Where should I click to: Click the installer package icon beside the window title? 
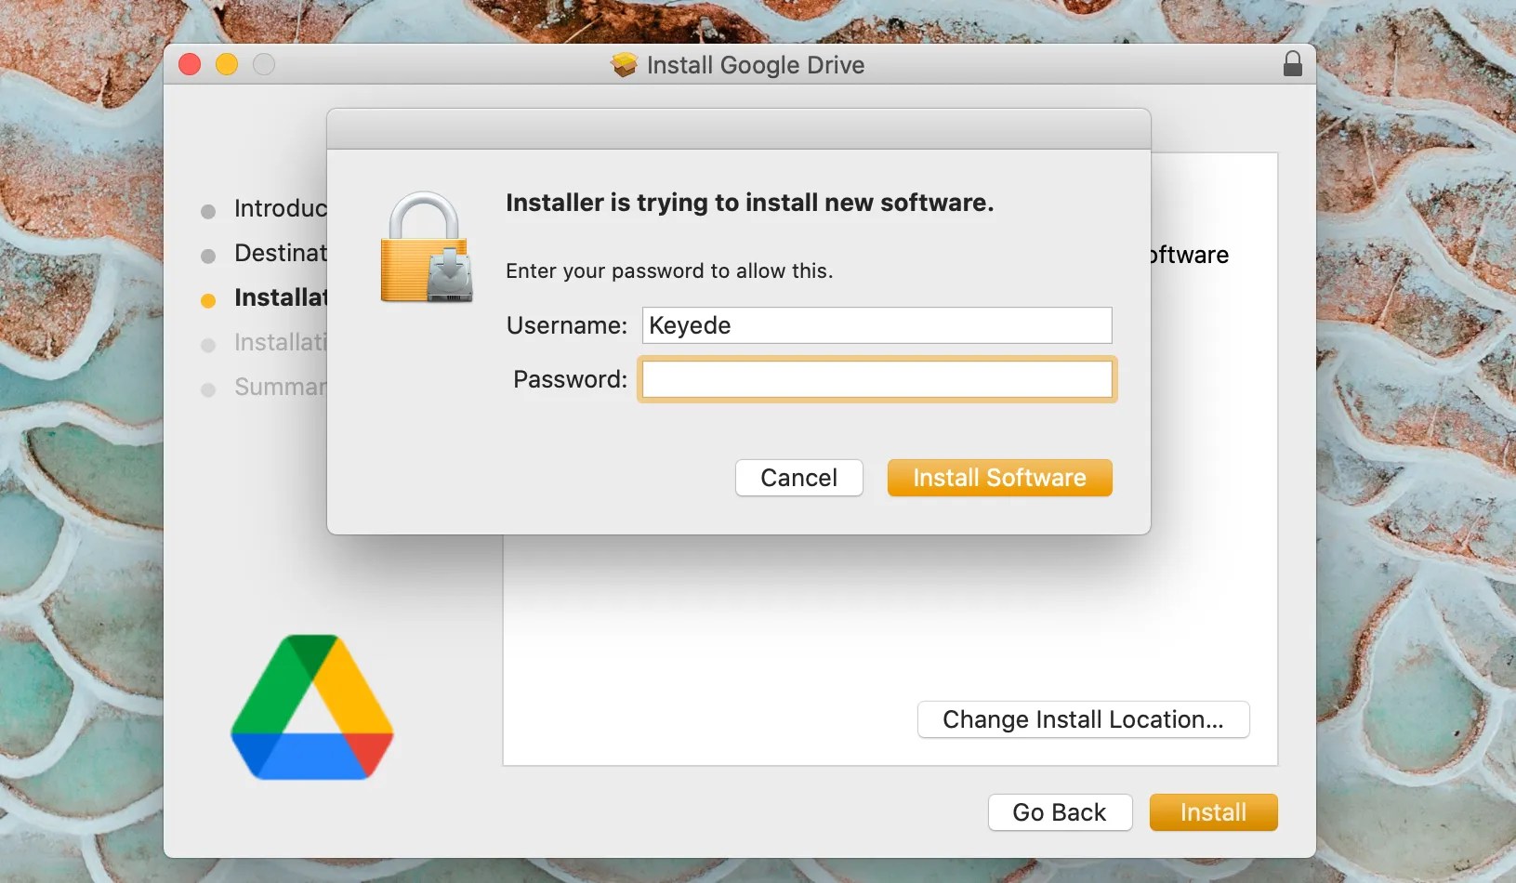click(x=625, y=65)
